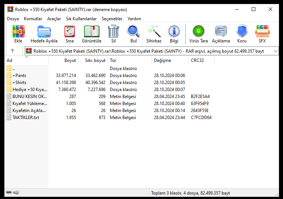This screenshot has height=199, width=283.
Task: Open the Komutlar menu
Action: (x=33, y=19)
